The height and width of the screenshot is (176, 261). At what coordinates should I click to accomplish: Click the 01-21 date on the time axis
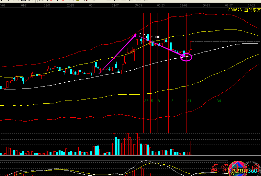point(24,6)
